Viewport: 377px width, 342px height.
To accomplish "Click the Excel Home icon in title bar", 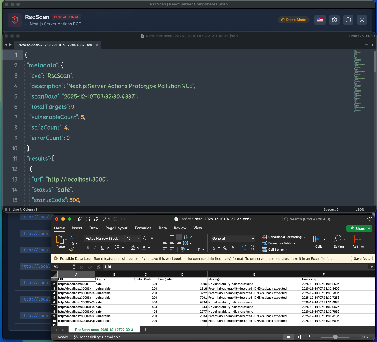I will [x=80, y=219].
